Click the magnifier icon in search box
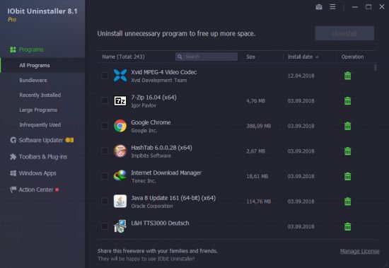 180,57
